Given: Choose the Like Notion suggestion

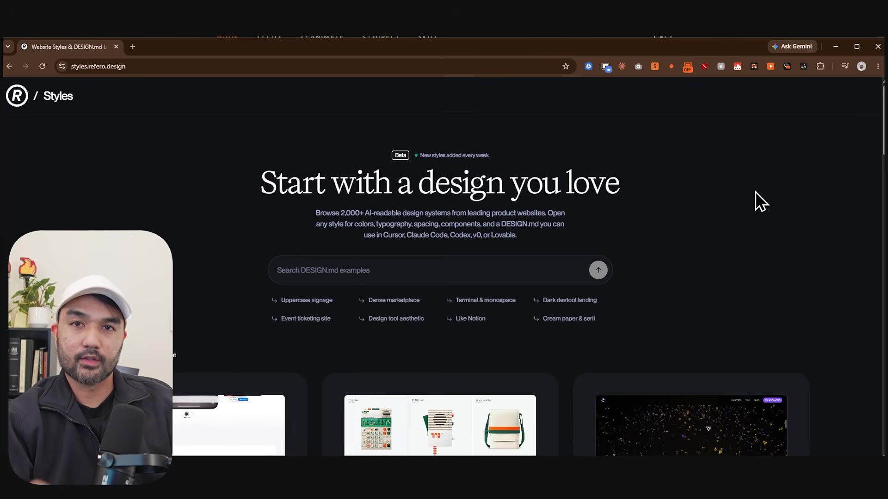Looking at the screenshot, I should [466, 318].
